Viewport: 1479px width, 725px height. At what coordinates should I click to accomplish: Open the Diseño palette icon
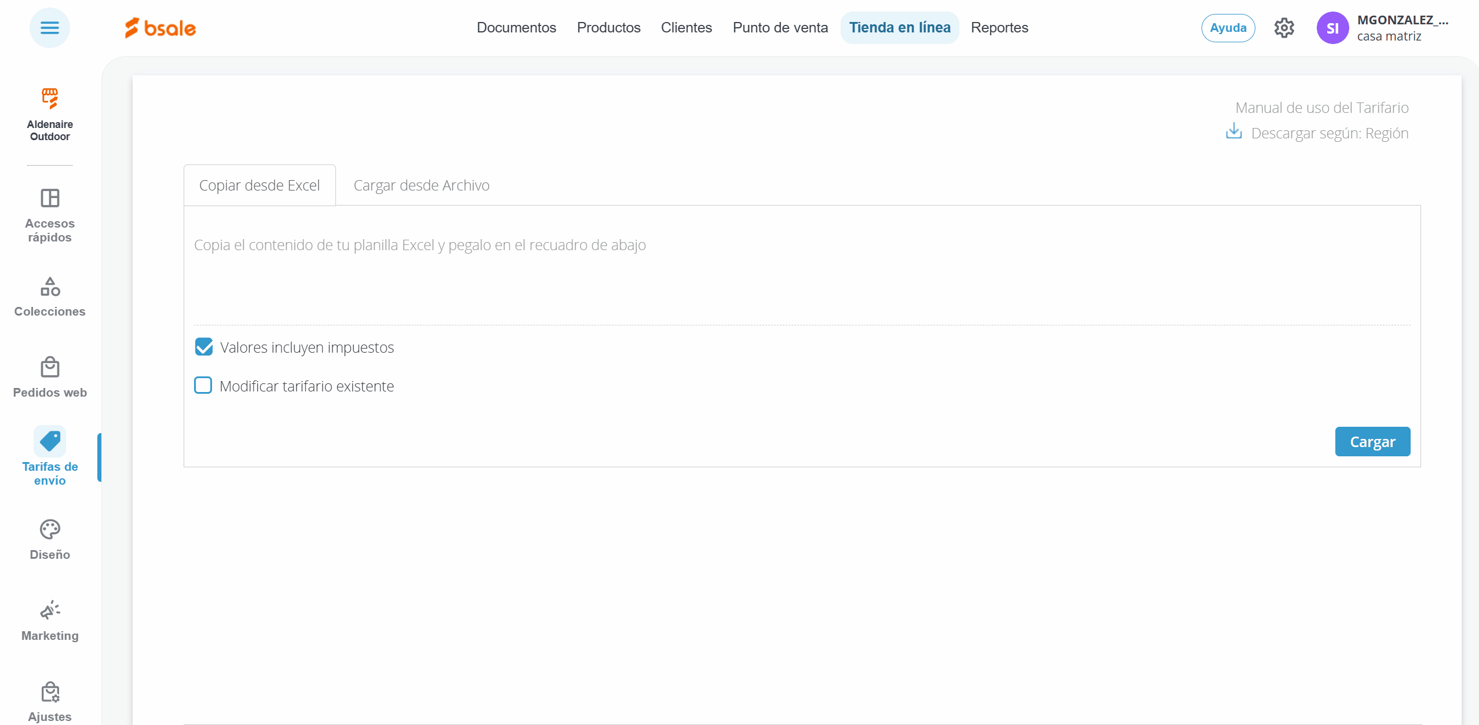pyautogui.click(x=50, y=529)
